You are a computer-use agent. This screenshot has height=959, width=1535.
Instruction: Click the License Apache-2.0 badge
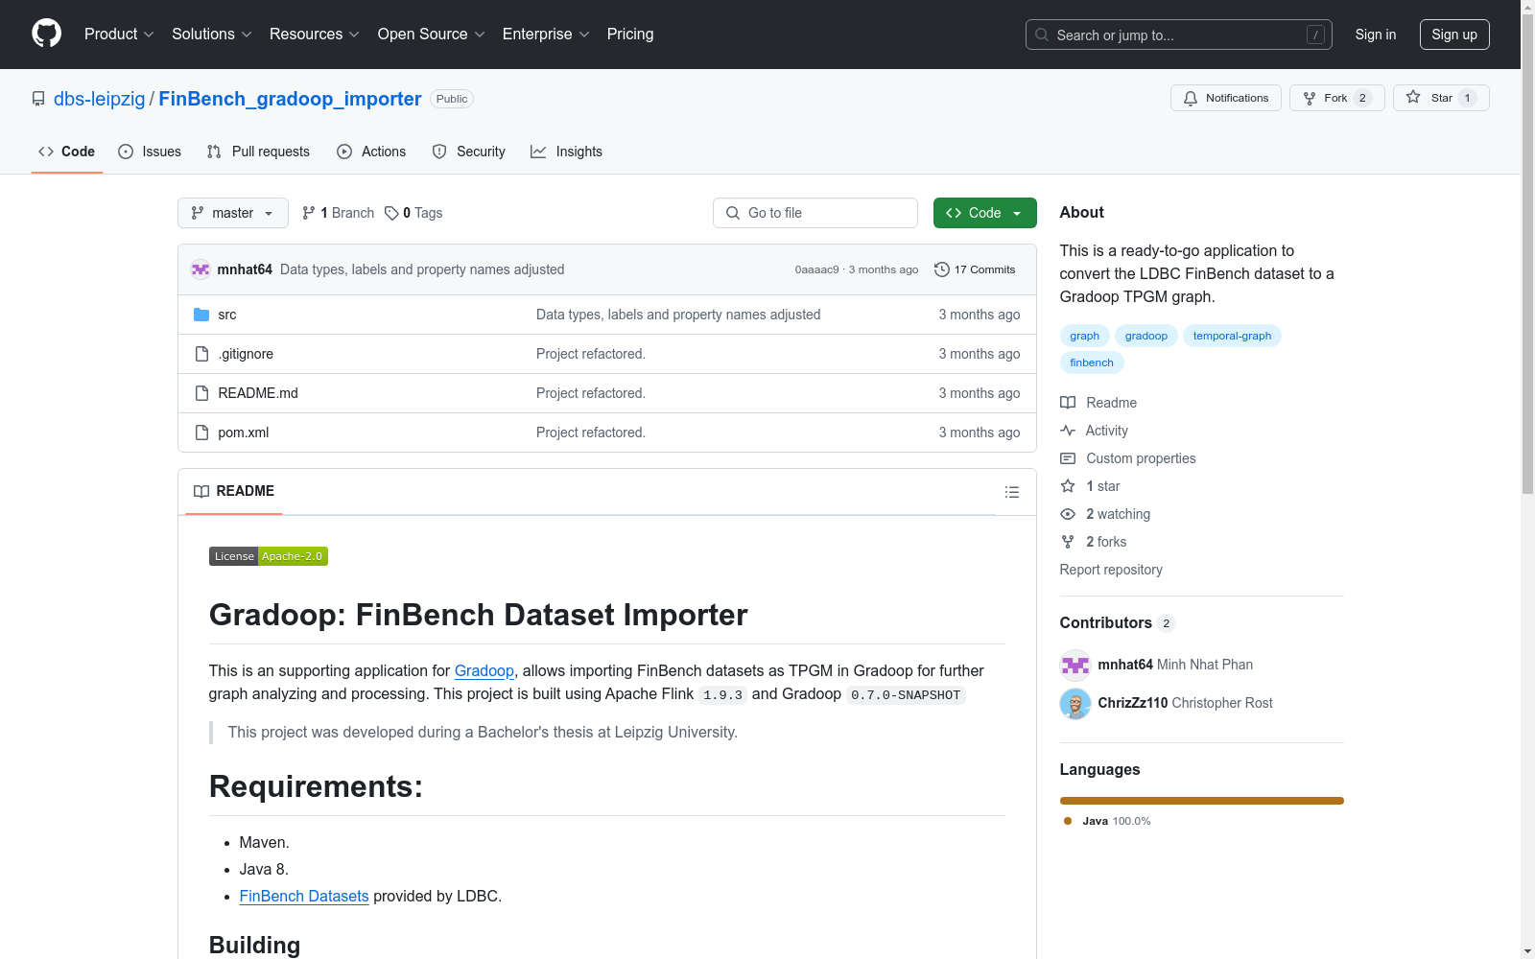coord(269,556)
